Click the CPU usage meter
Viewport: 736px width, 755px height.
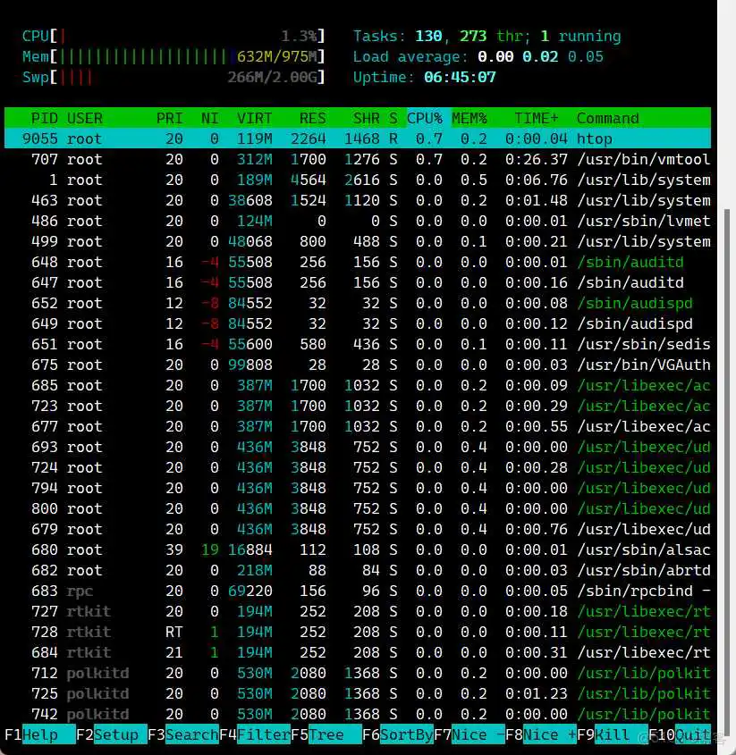point(170,36)
